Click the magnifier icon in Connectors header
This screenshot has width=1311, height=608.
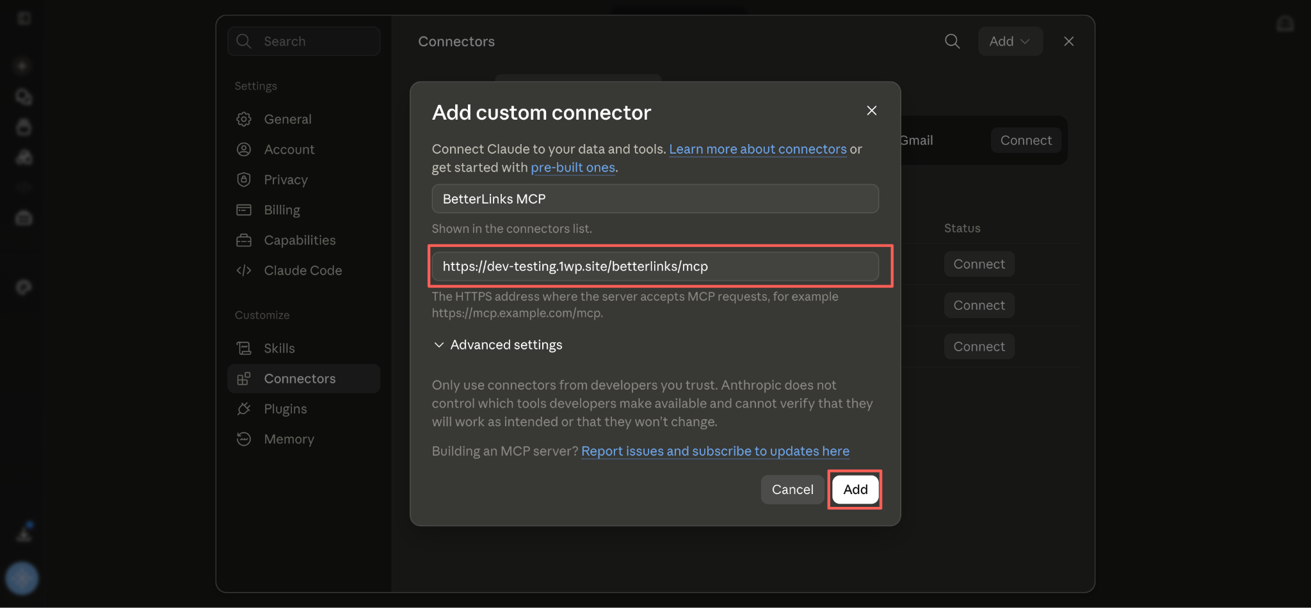tap(952, 42)
